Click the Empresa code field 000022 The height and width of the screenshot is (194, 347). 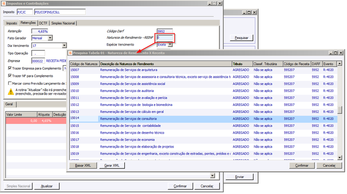pos(38,61)
